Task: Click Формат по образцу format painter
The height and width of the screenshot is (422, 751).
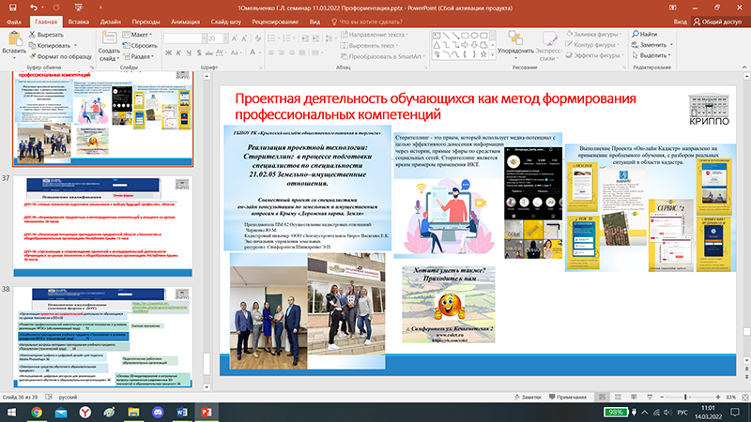Action: (60, 56)
